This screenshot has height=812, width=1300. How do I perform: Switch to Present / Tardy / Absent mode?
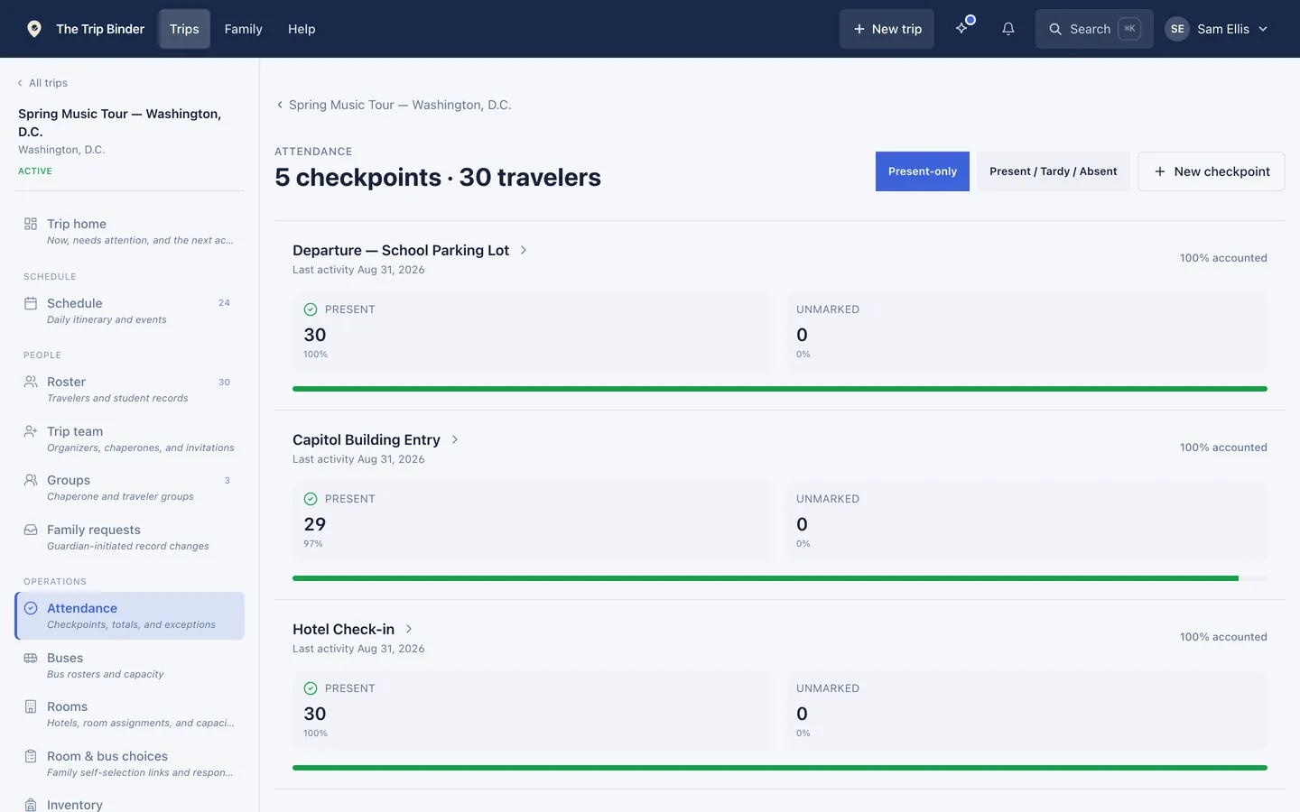(1053, 171)
